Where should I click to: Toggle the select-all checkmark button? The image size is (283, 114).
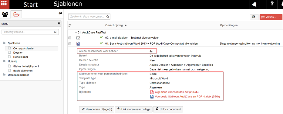[x=254, y=17]
